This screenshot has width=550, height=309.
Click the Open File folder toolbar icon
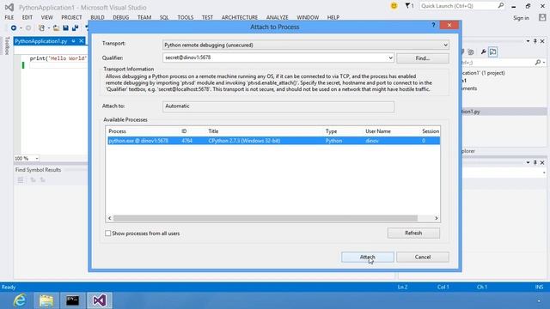click(56, 28)
